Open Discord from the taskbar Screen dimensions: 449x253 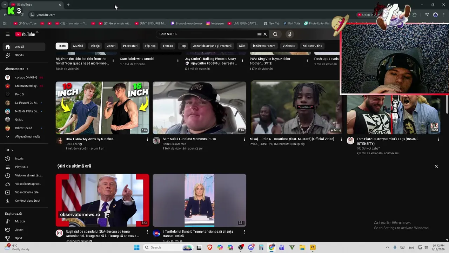pyautogui.click(x=251, y=247)
